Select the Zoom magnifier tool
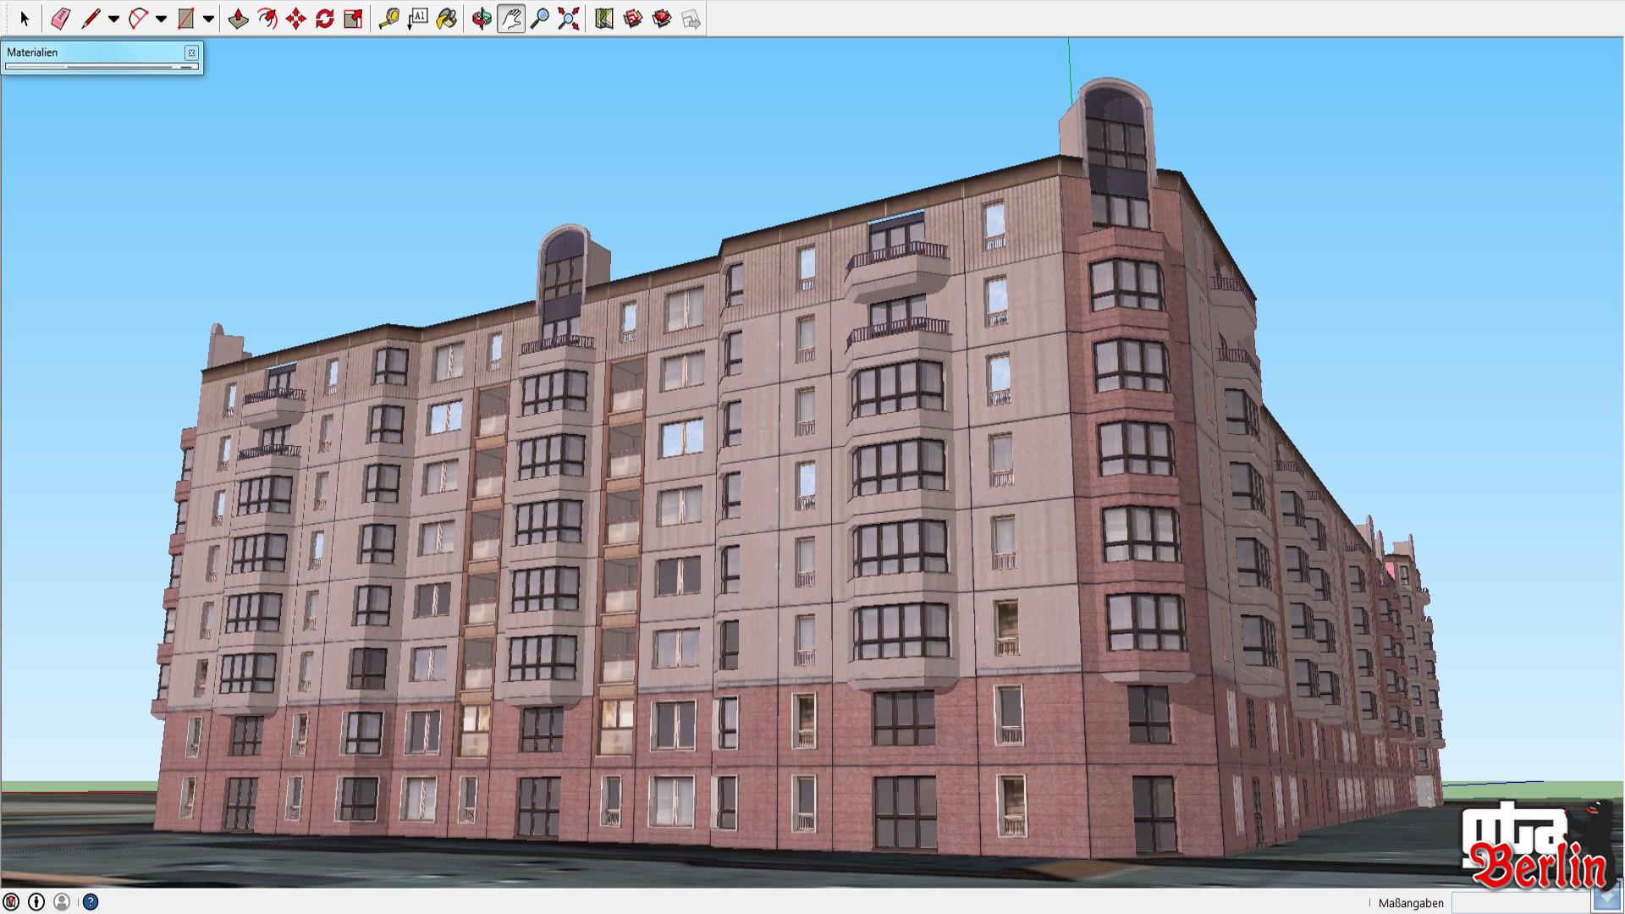The width and height of the screenshot is (1625, 914). pyautogui.click(x=539, y=19)
